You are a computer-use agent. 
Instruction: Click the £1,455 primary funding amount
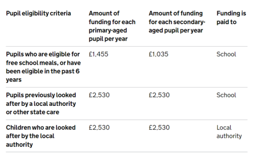98,54
